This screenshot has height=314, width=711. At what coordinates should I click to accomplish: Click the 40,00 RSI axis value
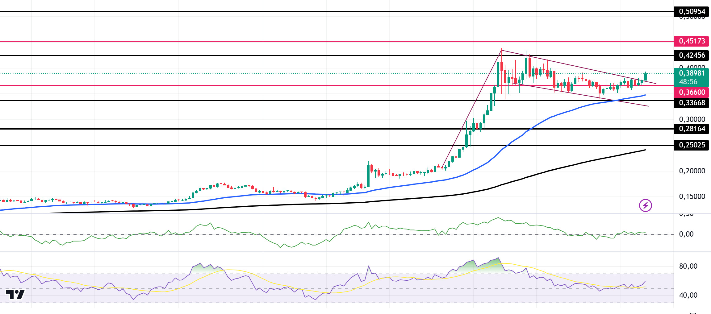pos(688,295)
